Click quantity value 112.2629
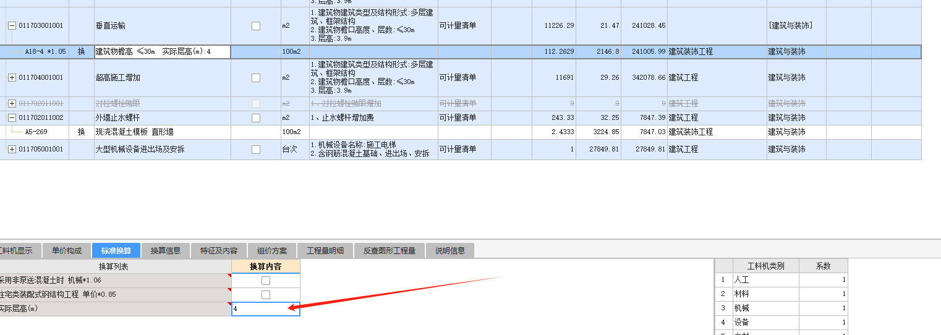Screen dimensions: 941x335 (x=558, y=52)
